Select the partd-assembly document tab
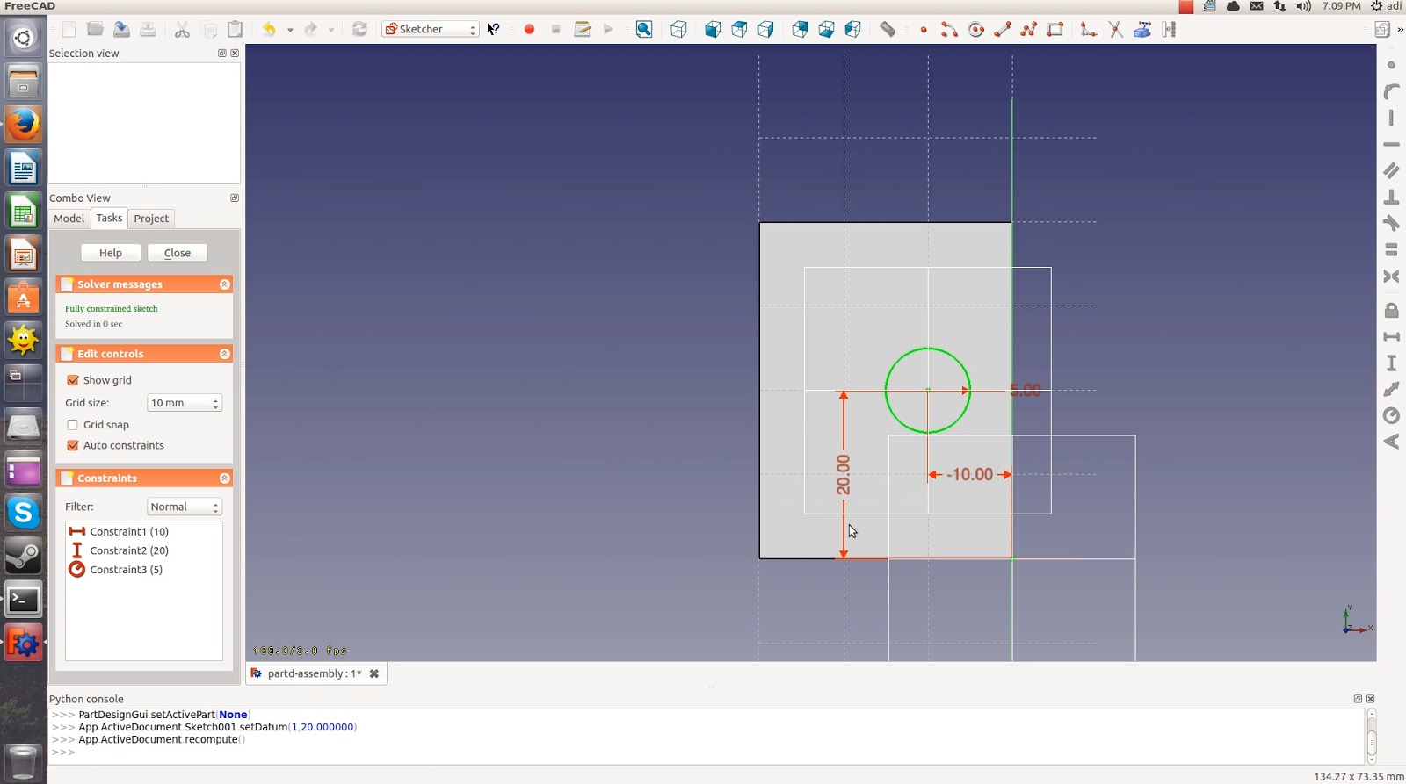Image resolution: width=1406 pixels, height=784 pixels. [x=314, y=673]
